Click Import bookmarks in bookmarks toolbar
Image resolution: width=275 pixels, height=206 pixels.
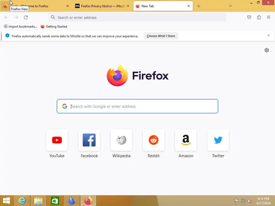(x=20, y=27)
